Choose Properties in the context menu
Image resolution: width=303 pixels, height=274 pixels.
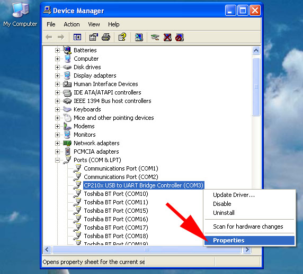click(249, 240)
